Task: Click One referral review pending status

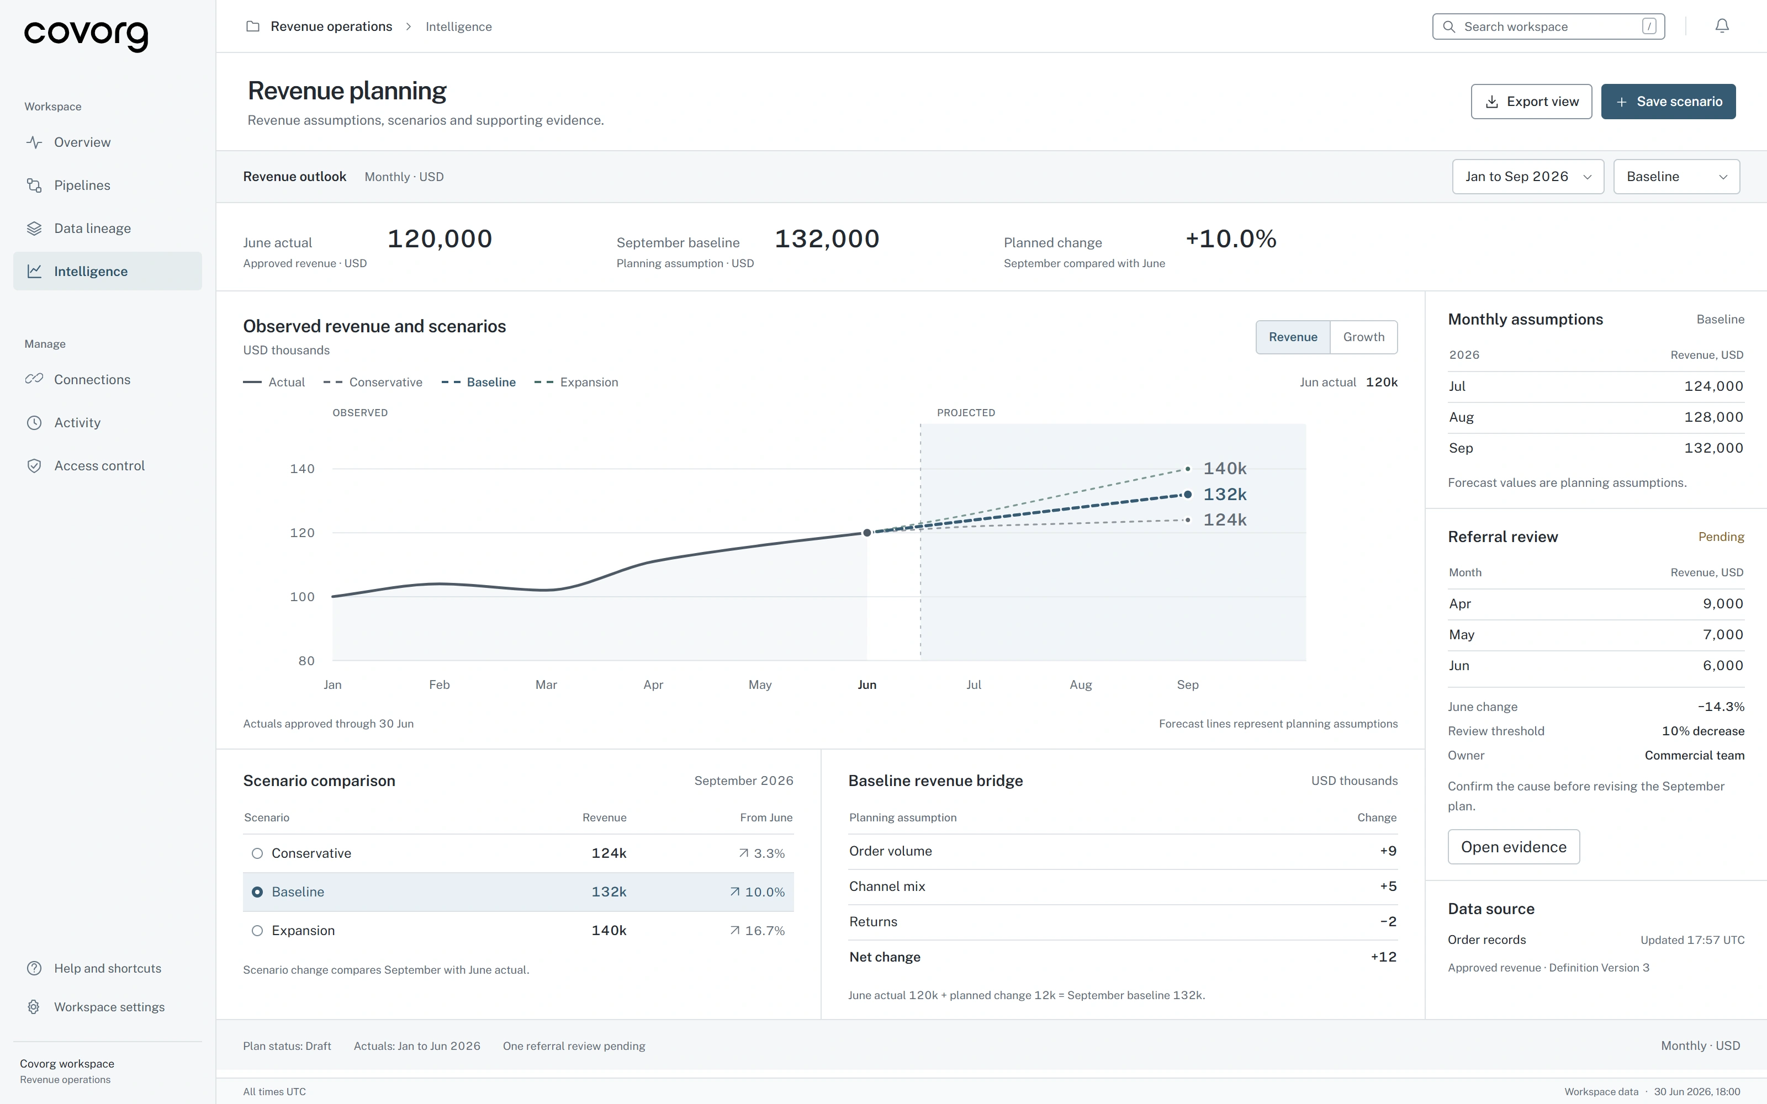Action: pos(574,1047)
